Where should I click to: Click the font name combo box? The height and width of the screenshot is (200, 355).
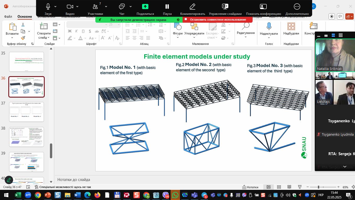[x=87, y=25]
